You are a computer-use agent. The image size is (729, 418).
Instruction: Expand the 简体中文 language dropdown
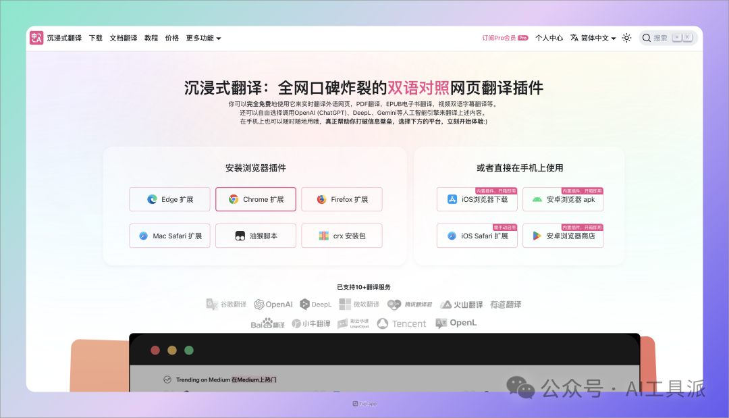click(593, 38)
